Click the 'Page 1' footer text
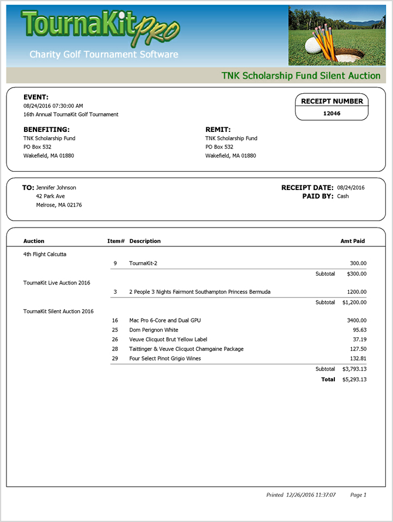The width and height of the screenshot is (393, 522). tap(358, 495)
